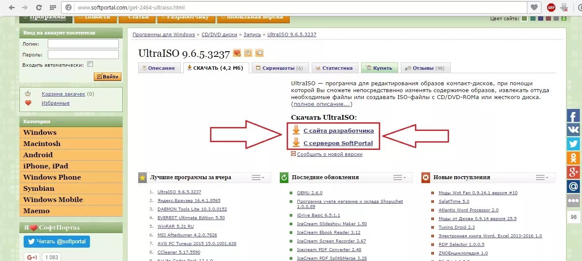The height and width of the screenshot is (261, 582).
Task: Click download arrow icon next to SoftPortal servers
Action: [x=296, y=142]
